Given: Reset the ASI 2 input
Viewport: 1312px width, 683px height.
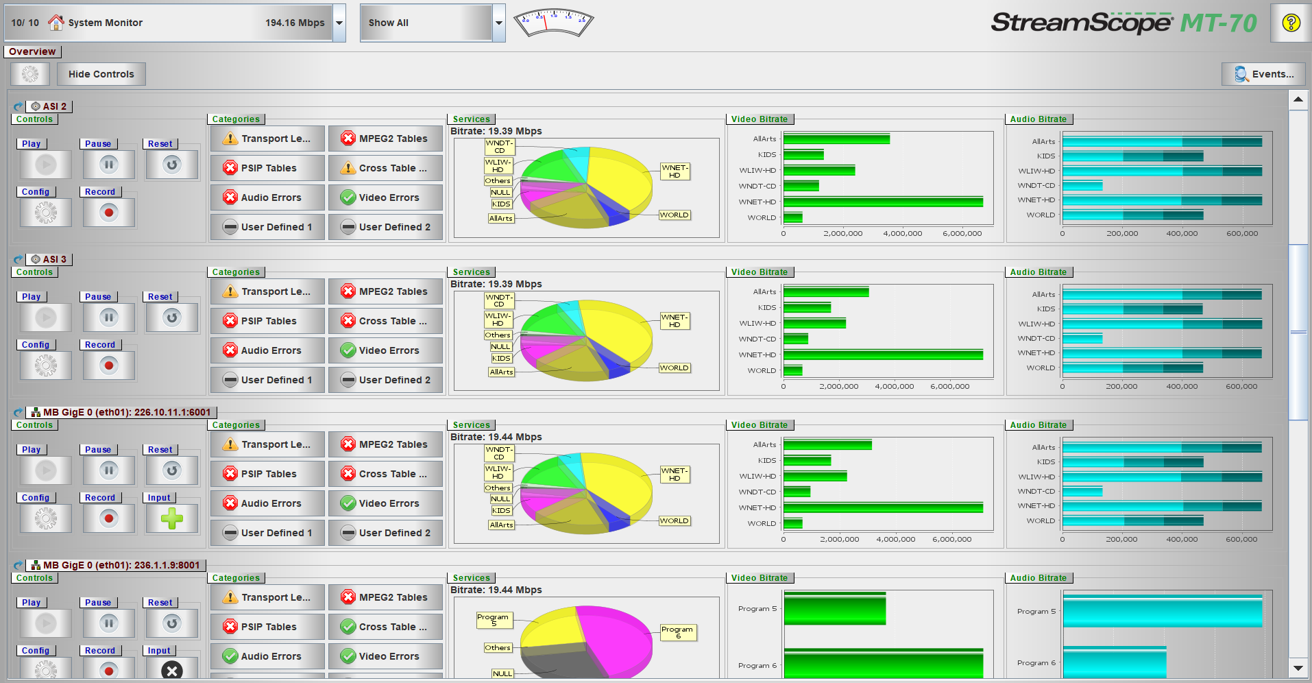Looking at the screenshot, I should click(x=172, y=165).
